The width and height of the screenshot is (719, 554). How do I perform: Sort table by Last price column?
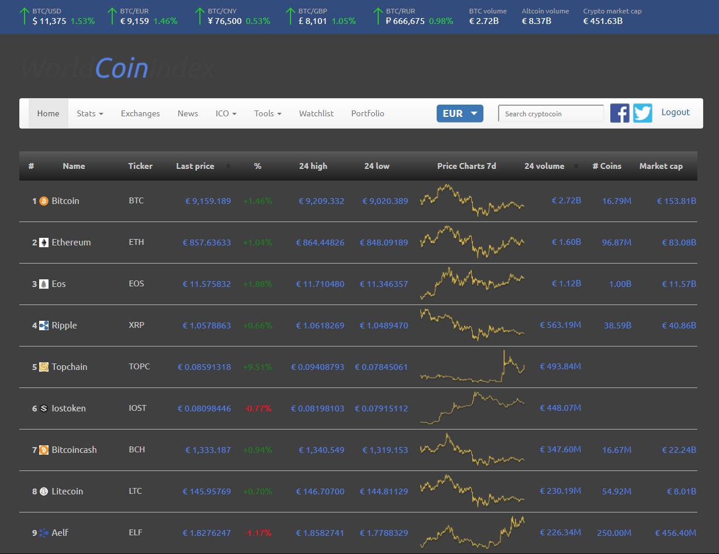click(x=203, y=166)
